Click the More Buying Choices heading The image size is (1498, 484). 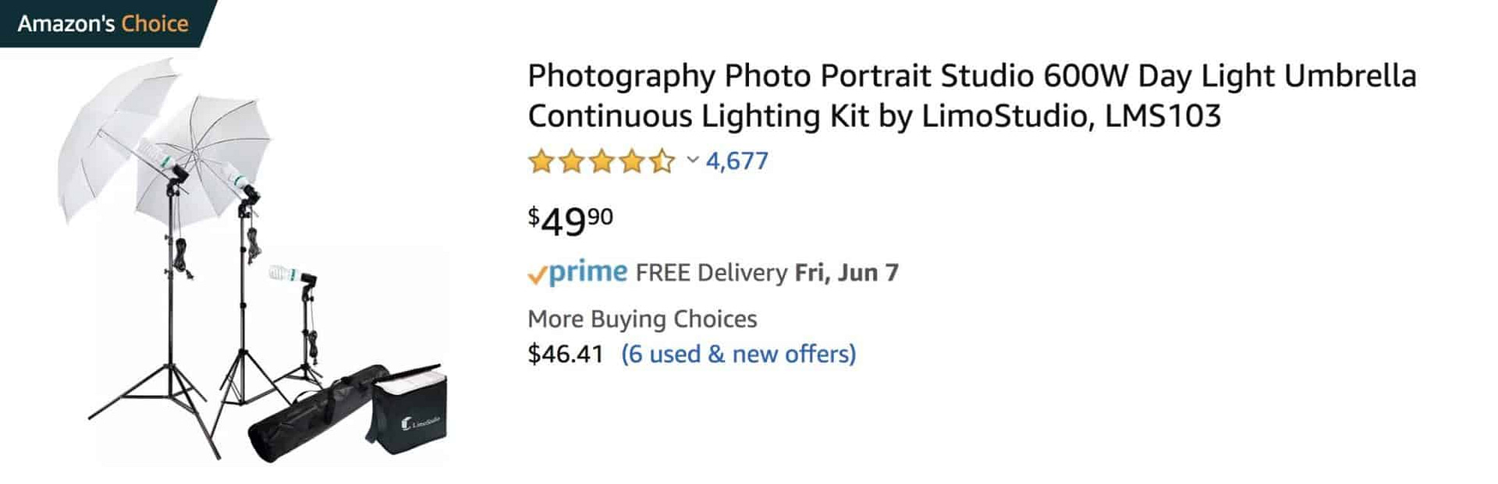coord(643,318)
